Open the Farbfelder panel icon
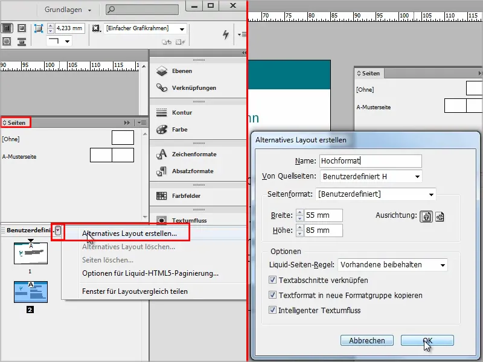Screen dimensions: 483x362 [x=162, y=195]
